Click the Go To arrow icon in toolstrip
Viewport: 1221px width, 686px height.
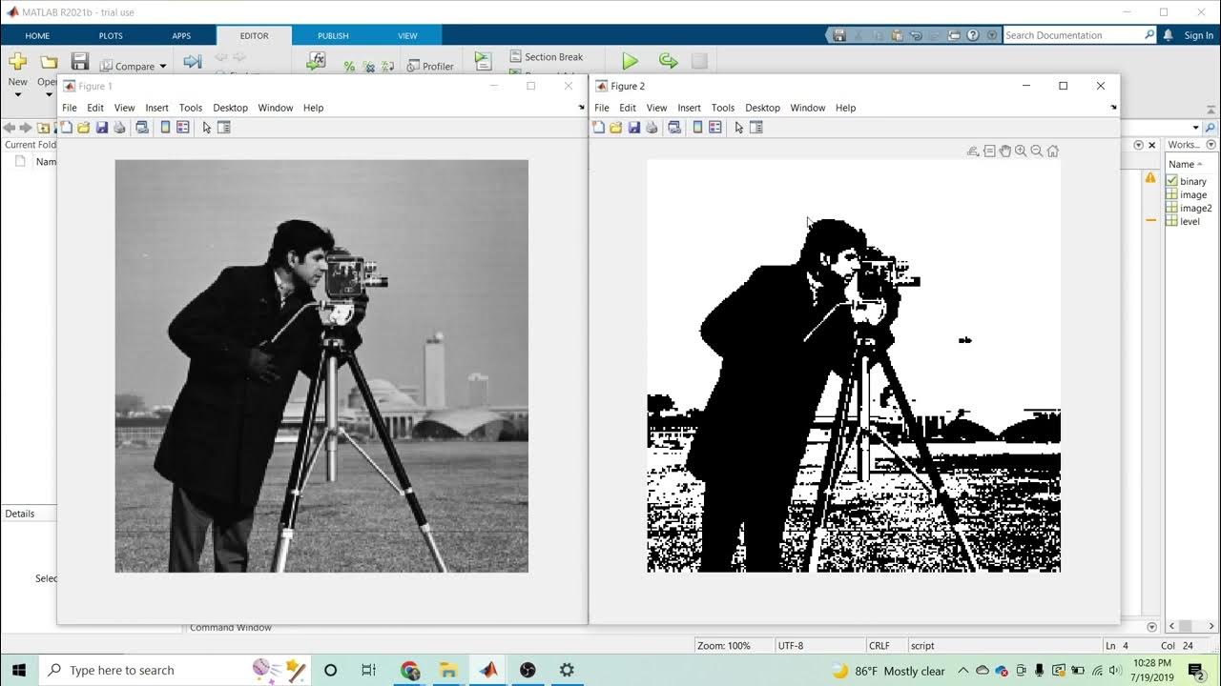(x=193, y=62)
